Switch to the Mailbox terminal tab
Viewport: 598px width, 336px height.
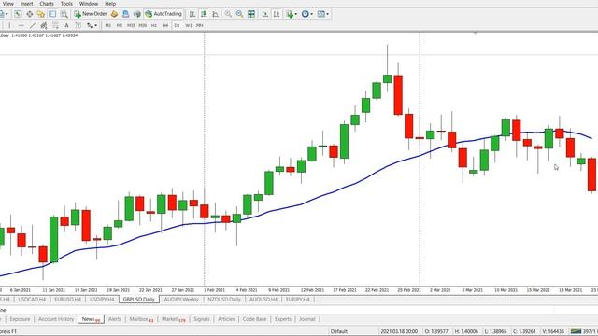[x=141, y=319]
